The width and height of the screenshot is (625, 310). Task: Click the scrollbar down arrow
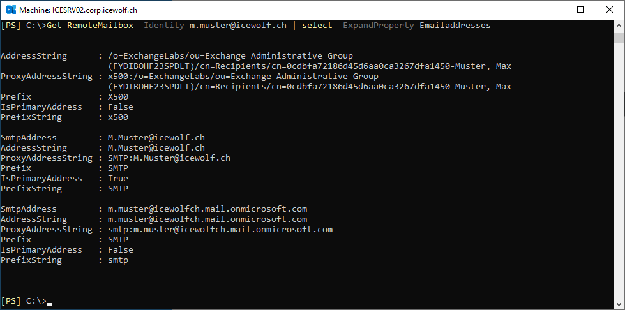(x=619, y=304)
